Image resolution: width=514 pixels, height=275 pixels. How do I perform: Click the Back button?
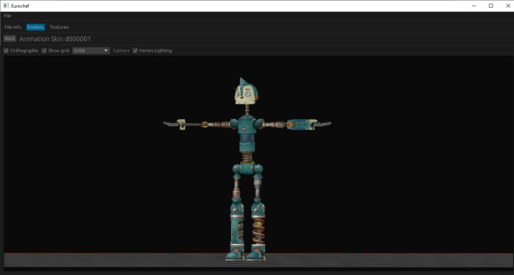(x=10, y=38)
